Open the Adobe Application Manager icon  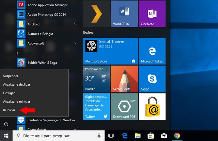click(21, 5)
